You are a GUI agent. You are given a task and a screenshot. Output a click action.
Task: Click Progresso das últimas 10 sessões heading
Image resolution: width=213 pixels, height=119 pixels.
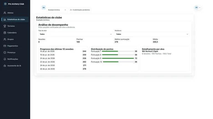click(x=57, y=49)
